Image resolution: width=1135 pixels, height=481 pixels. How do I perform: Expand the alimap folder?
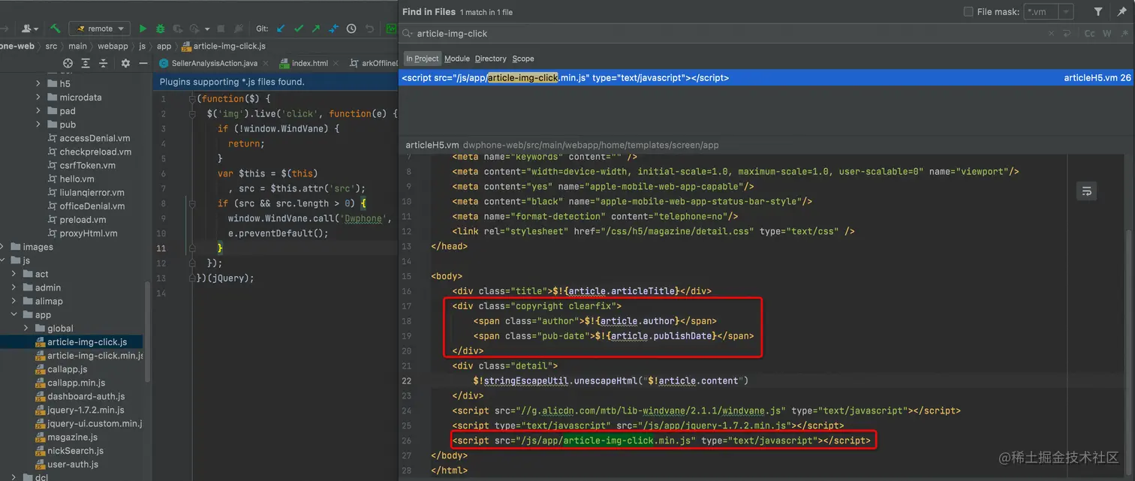pos(14,301)
